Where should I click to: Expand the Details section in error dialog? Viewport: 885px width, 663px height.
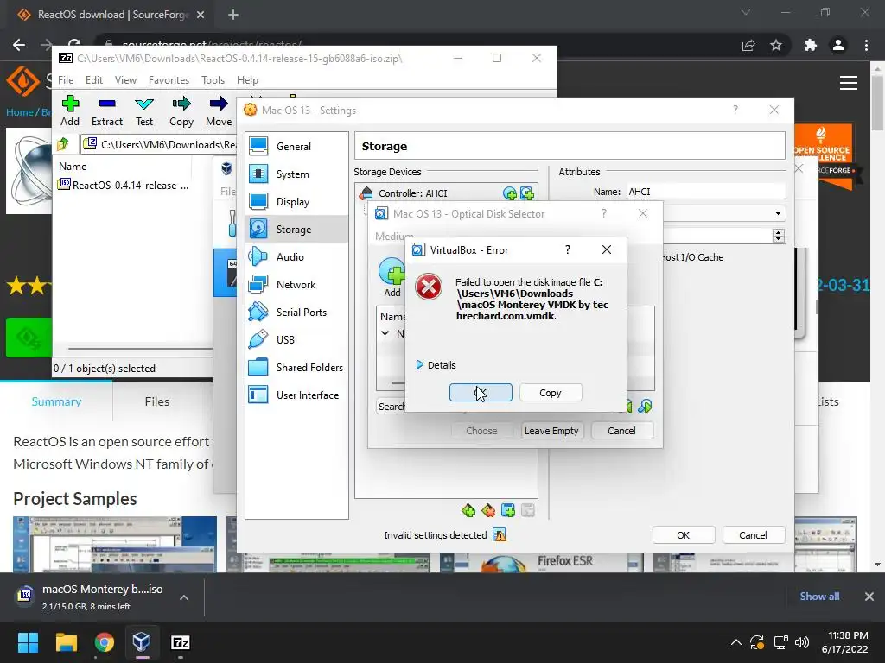436,365
